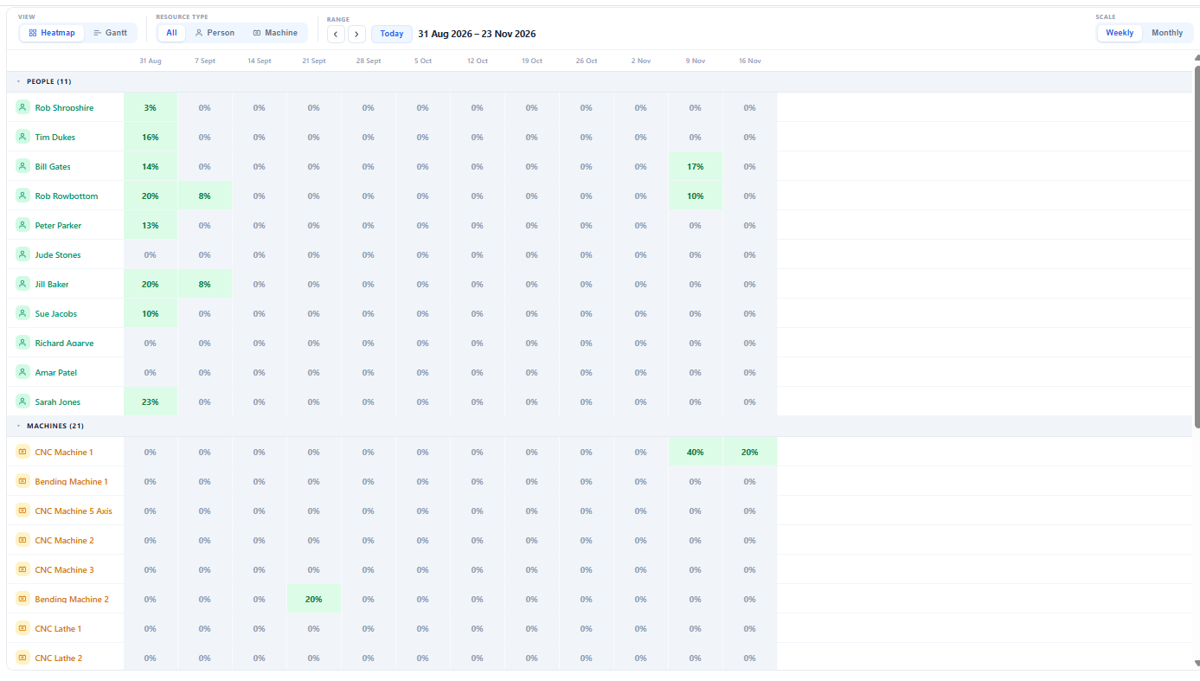Click the machine icon beside CNC Machine 5 Axis
Viewport: 1200px width, 681px height.
click(22, 511)
